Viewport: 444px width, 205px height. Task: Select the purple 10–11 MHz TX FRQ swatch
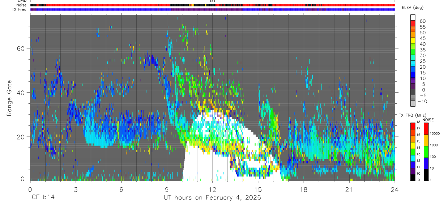click(x=413, y=171)
